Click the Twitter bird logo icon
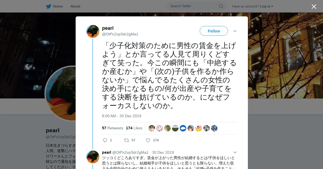 48,6
